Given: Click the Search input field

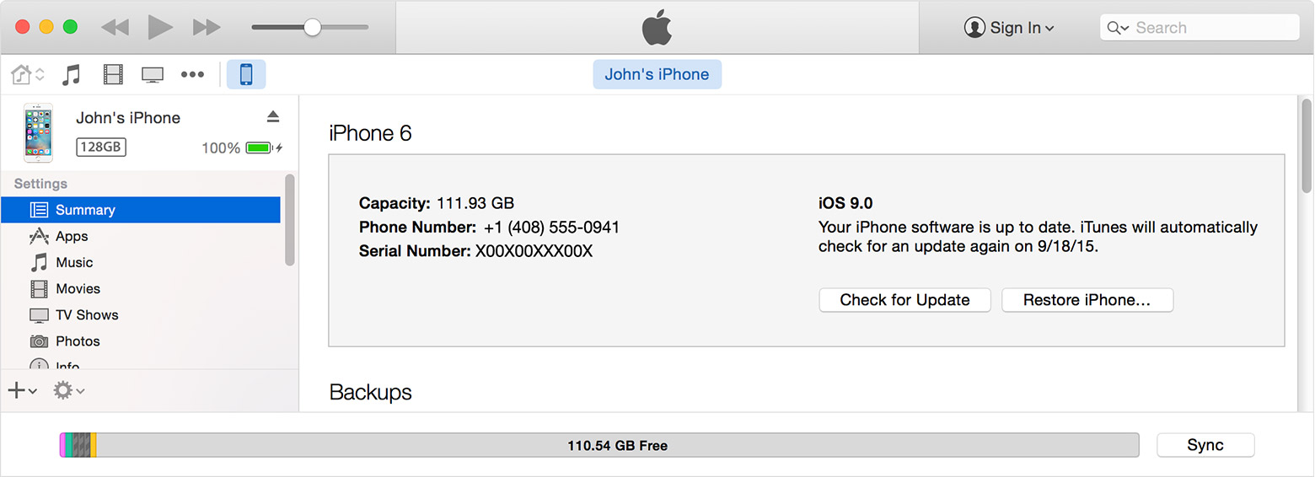Looking at the screenshot, I should tap(1200, 28).
